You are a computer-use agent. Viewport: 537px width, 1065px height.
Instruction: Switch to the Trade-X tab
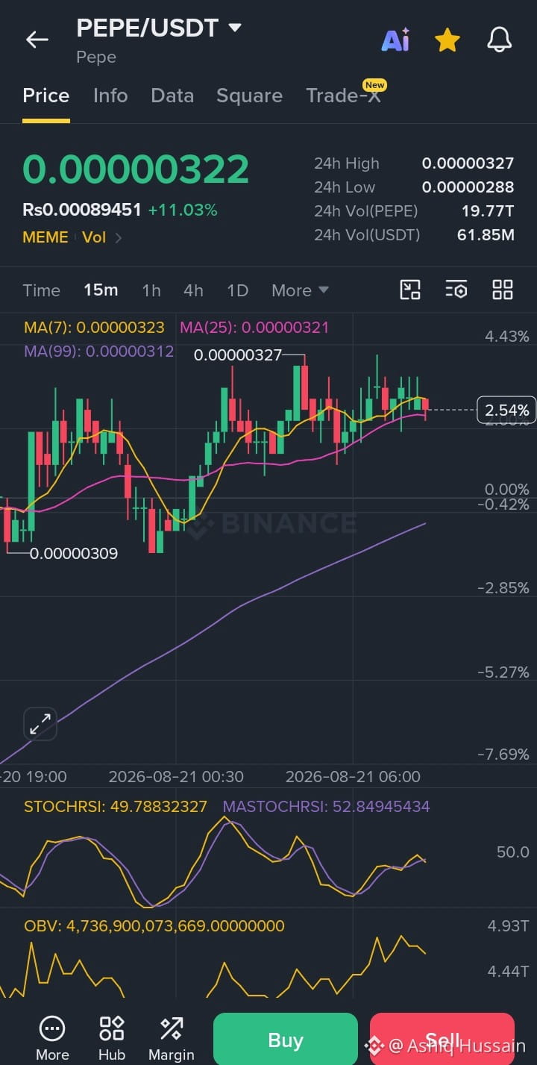point(344,96)
